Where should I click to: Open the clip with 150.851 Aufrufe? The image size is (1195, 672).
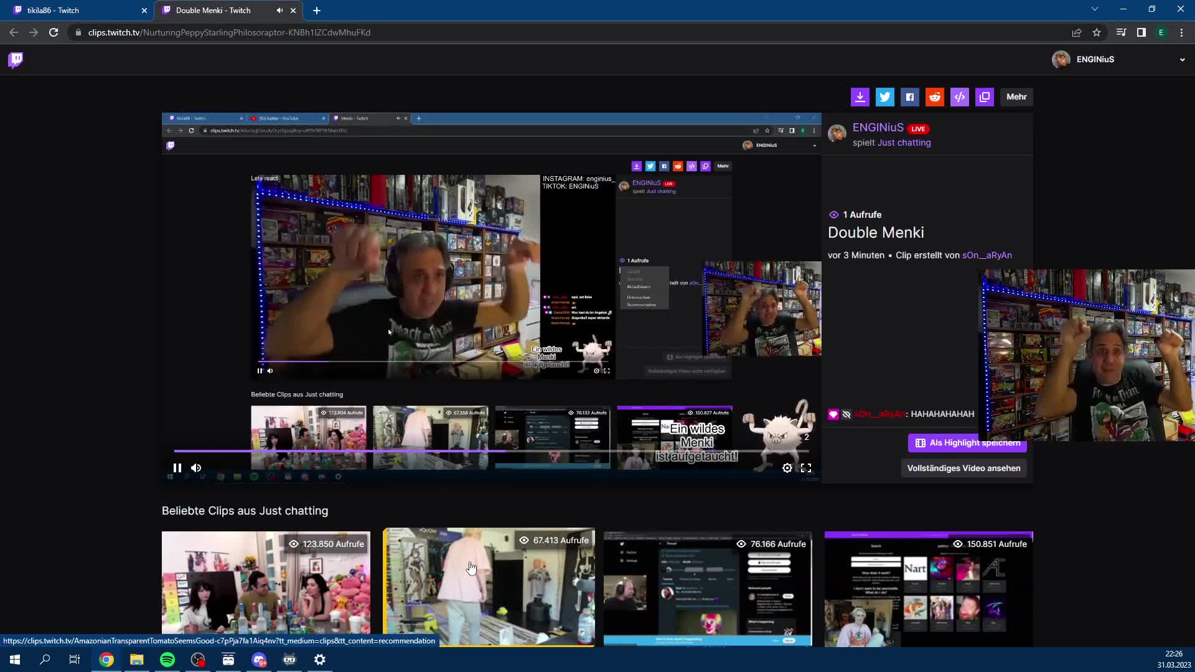pyautogui.click(x=929, y=589)
